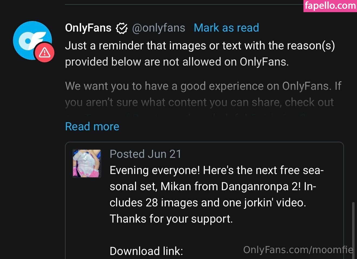Click the red warning triangle badge
Screen dimensions: 357x259
(x=44, y=53)
